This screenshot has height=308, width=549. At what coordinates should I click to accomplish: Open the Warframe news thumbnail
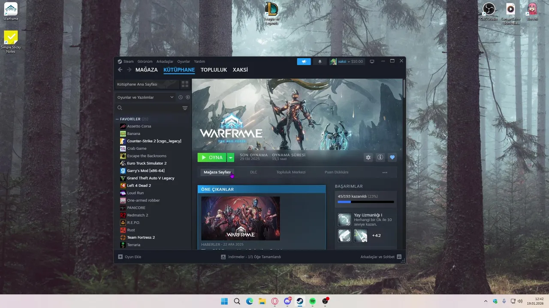[x=241, y=218]
